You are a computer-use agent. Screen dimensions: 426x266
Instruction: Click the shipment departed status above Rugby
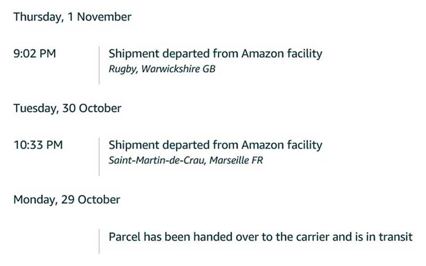pos(215,54)
